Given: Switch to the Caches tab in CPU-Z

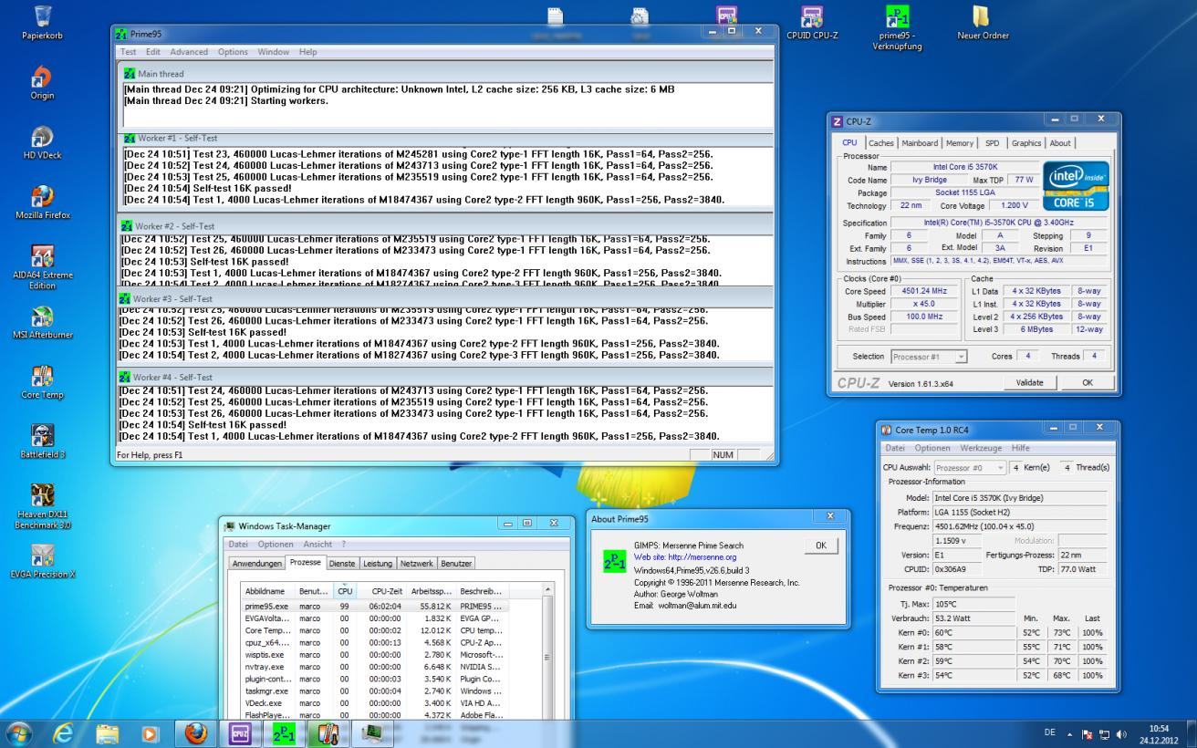Looking at the screenshot, I should coord(881,142).
